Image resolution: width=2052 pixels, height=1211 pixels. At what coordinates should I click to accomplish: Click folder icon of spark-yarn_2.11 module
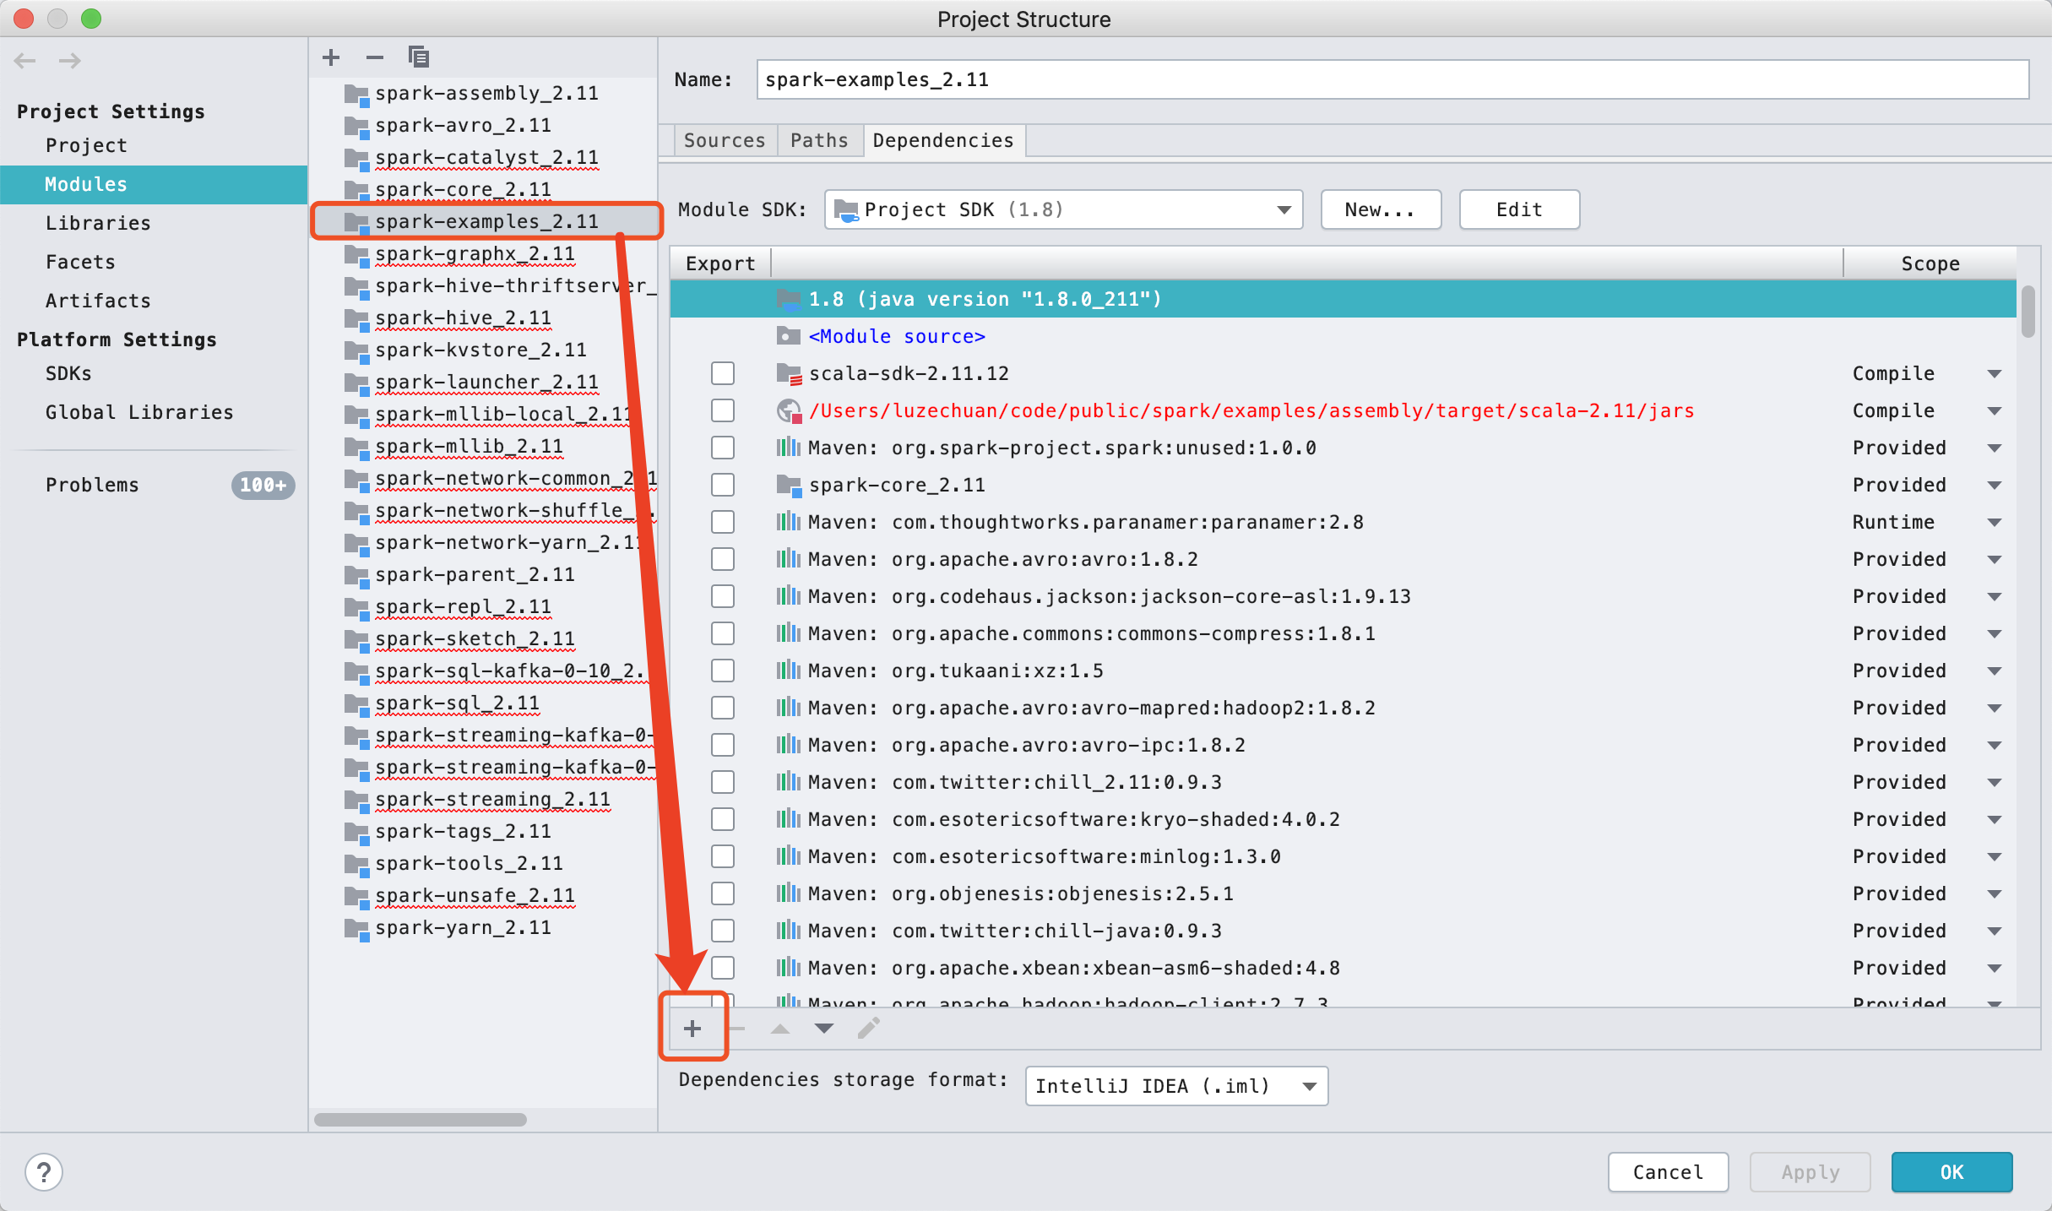tap(356, 928)
